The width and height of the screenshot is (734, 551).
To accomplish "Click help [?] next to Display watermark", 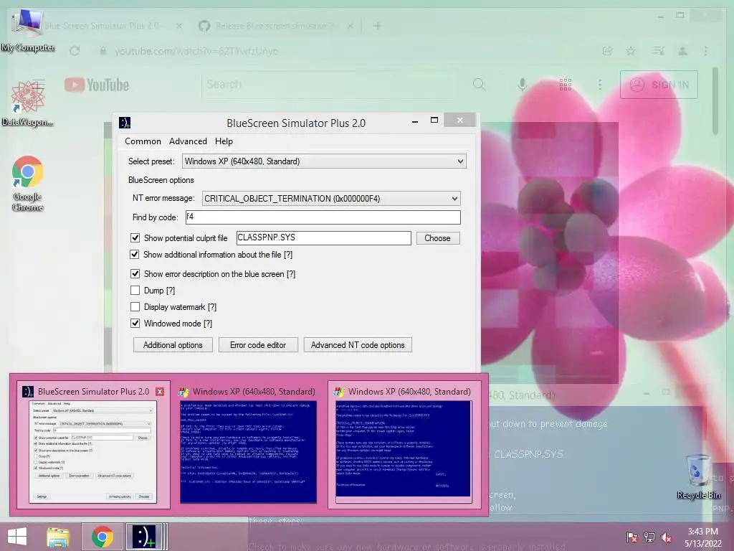I will tap(212, 307).
